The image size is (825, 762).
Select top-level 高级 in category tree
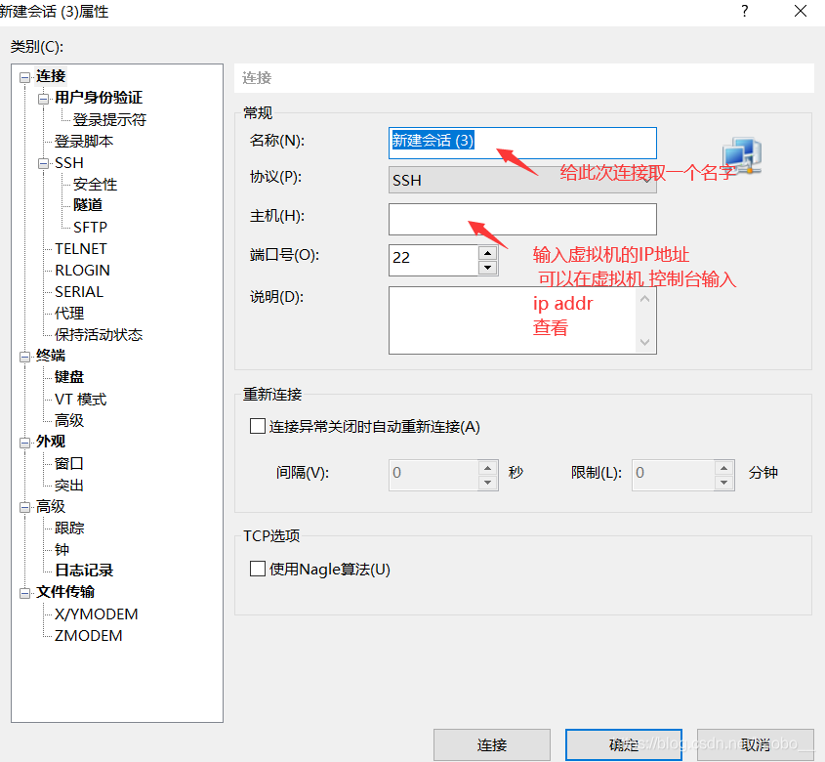[51, 506]
